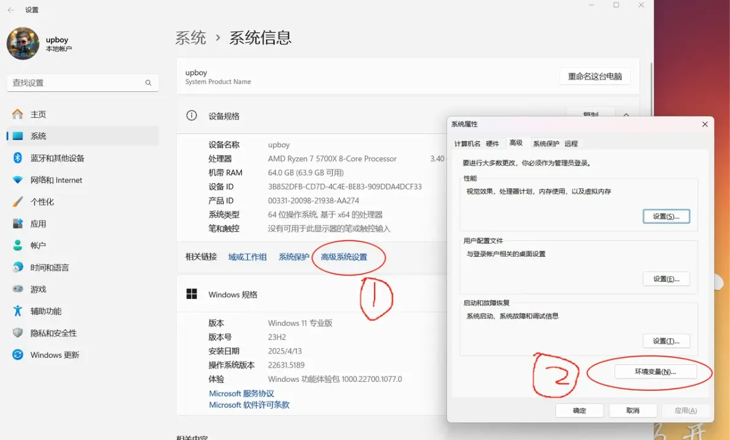Open 高级系统设置 link
The image size is (730, 440).
[344, 257]
